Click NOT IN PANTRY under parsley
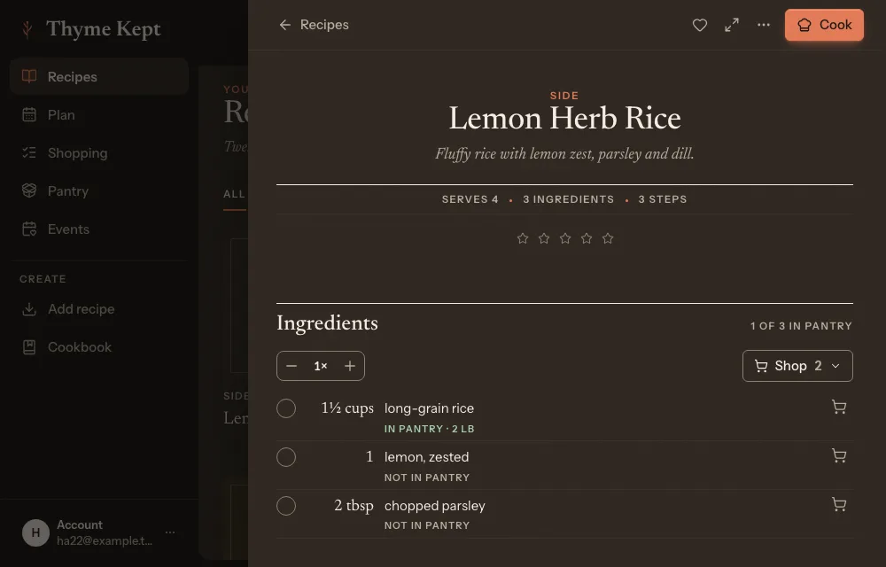 pyautogui.click(x=427, y=525)
